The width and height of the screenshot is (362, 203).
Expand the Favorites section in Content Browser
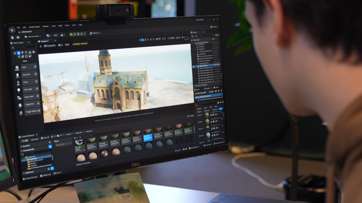point(21,146)
